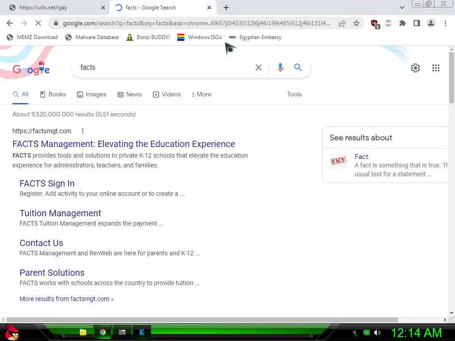Open the Extensions puzzle-piece menu
Screen dimensions: 455x341
pyautogui.click(x=403, y=23)
